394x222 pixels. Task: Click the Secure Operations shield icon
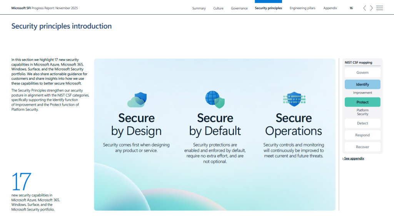point(294,99)
